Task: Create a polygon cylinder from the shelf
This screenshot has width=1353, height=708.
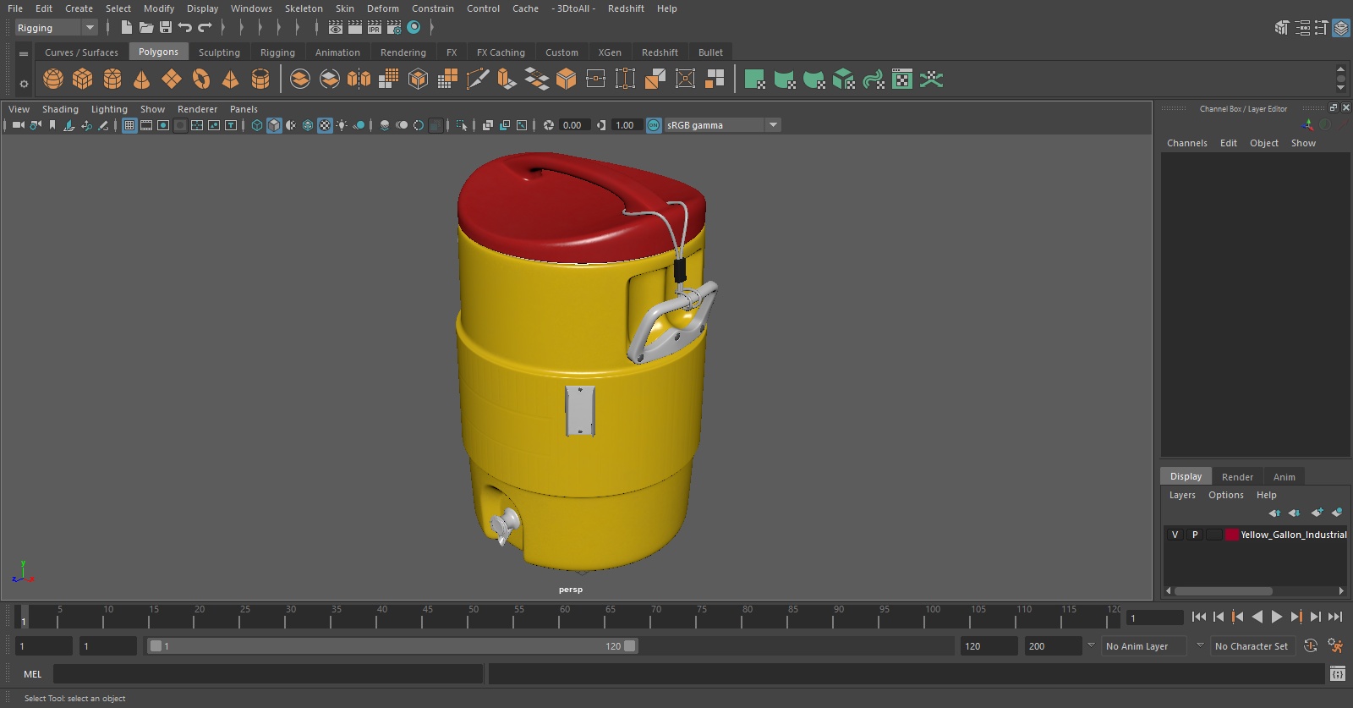Action: 112,80
